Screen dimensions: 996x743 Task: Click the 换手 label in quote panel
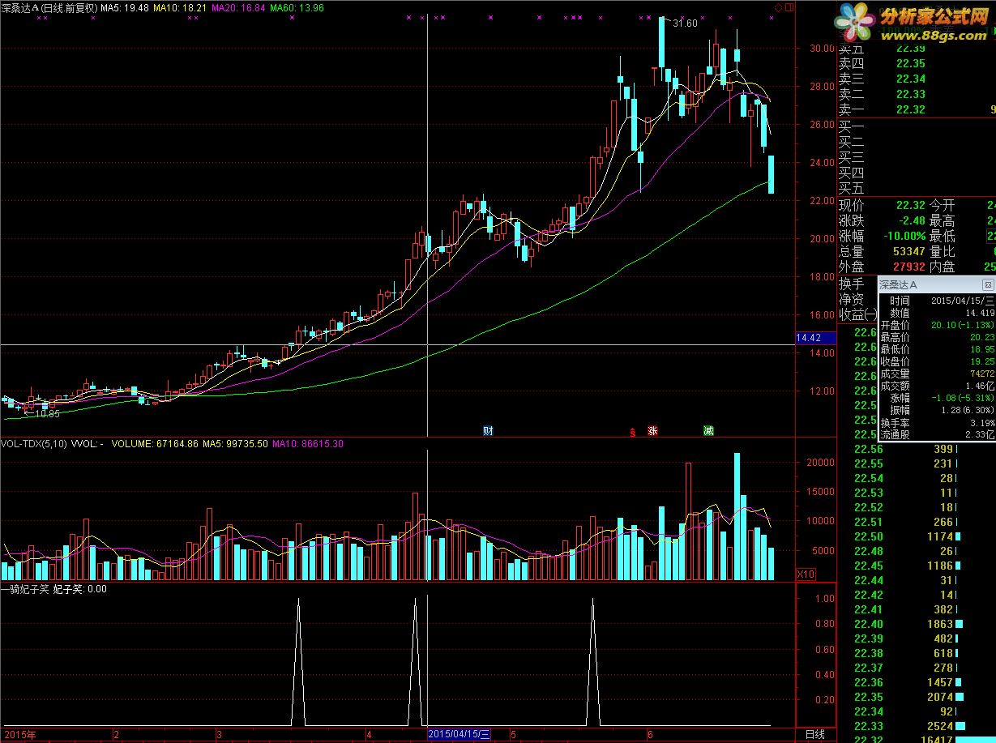coord(852,284)
